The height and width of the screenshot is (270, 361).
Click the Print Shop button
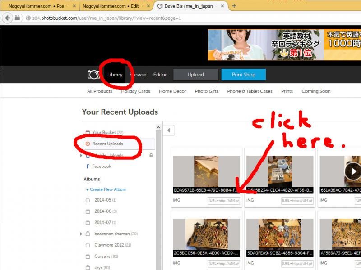(x=243, y=75)
